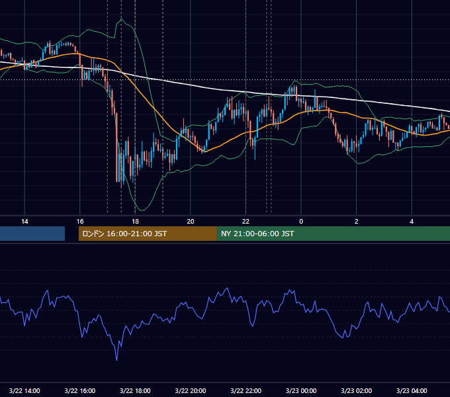Click the hour label 20 on axis
The width and height of the screenshot is (450, 397).
click(191, 222)
